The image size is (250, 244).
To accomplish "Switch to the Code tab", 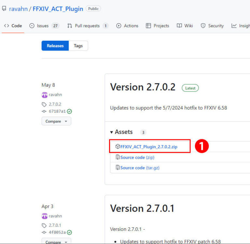I will [13, 26].
